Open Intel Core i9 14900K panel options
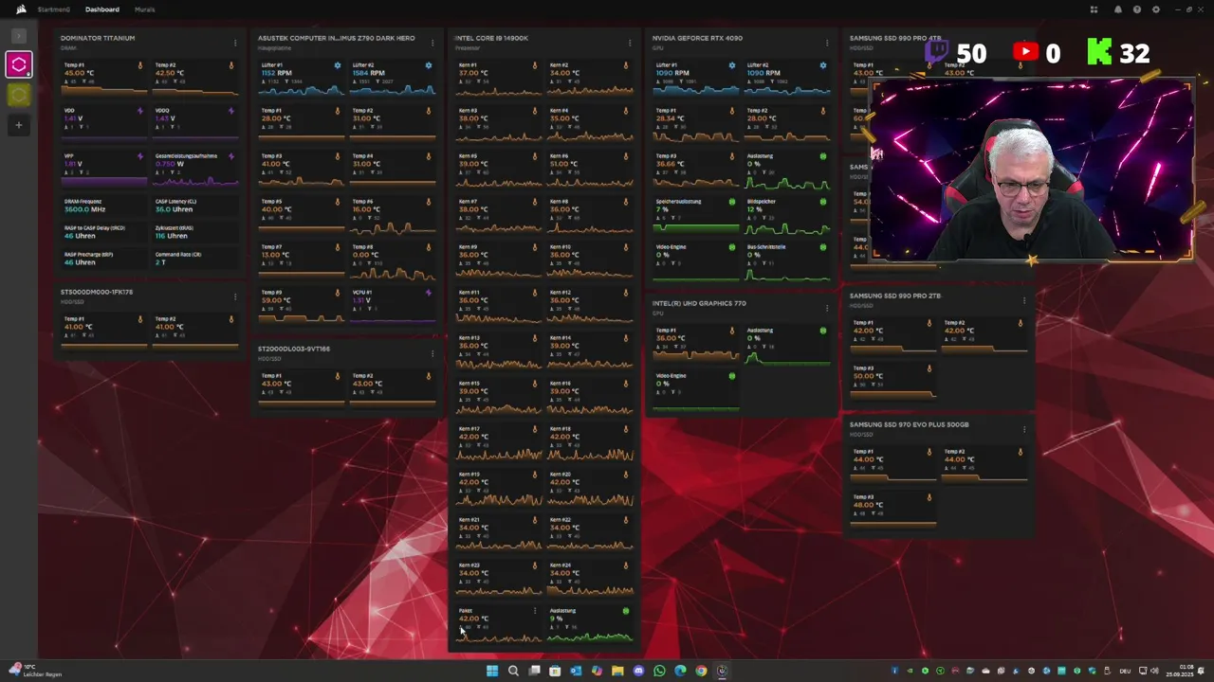The width and height of the screenshot is (1214, 682). (x=630, y=43)
